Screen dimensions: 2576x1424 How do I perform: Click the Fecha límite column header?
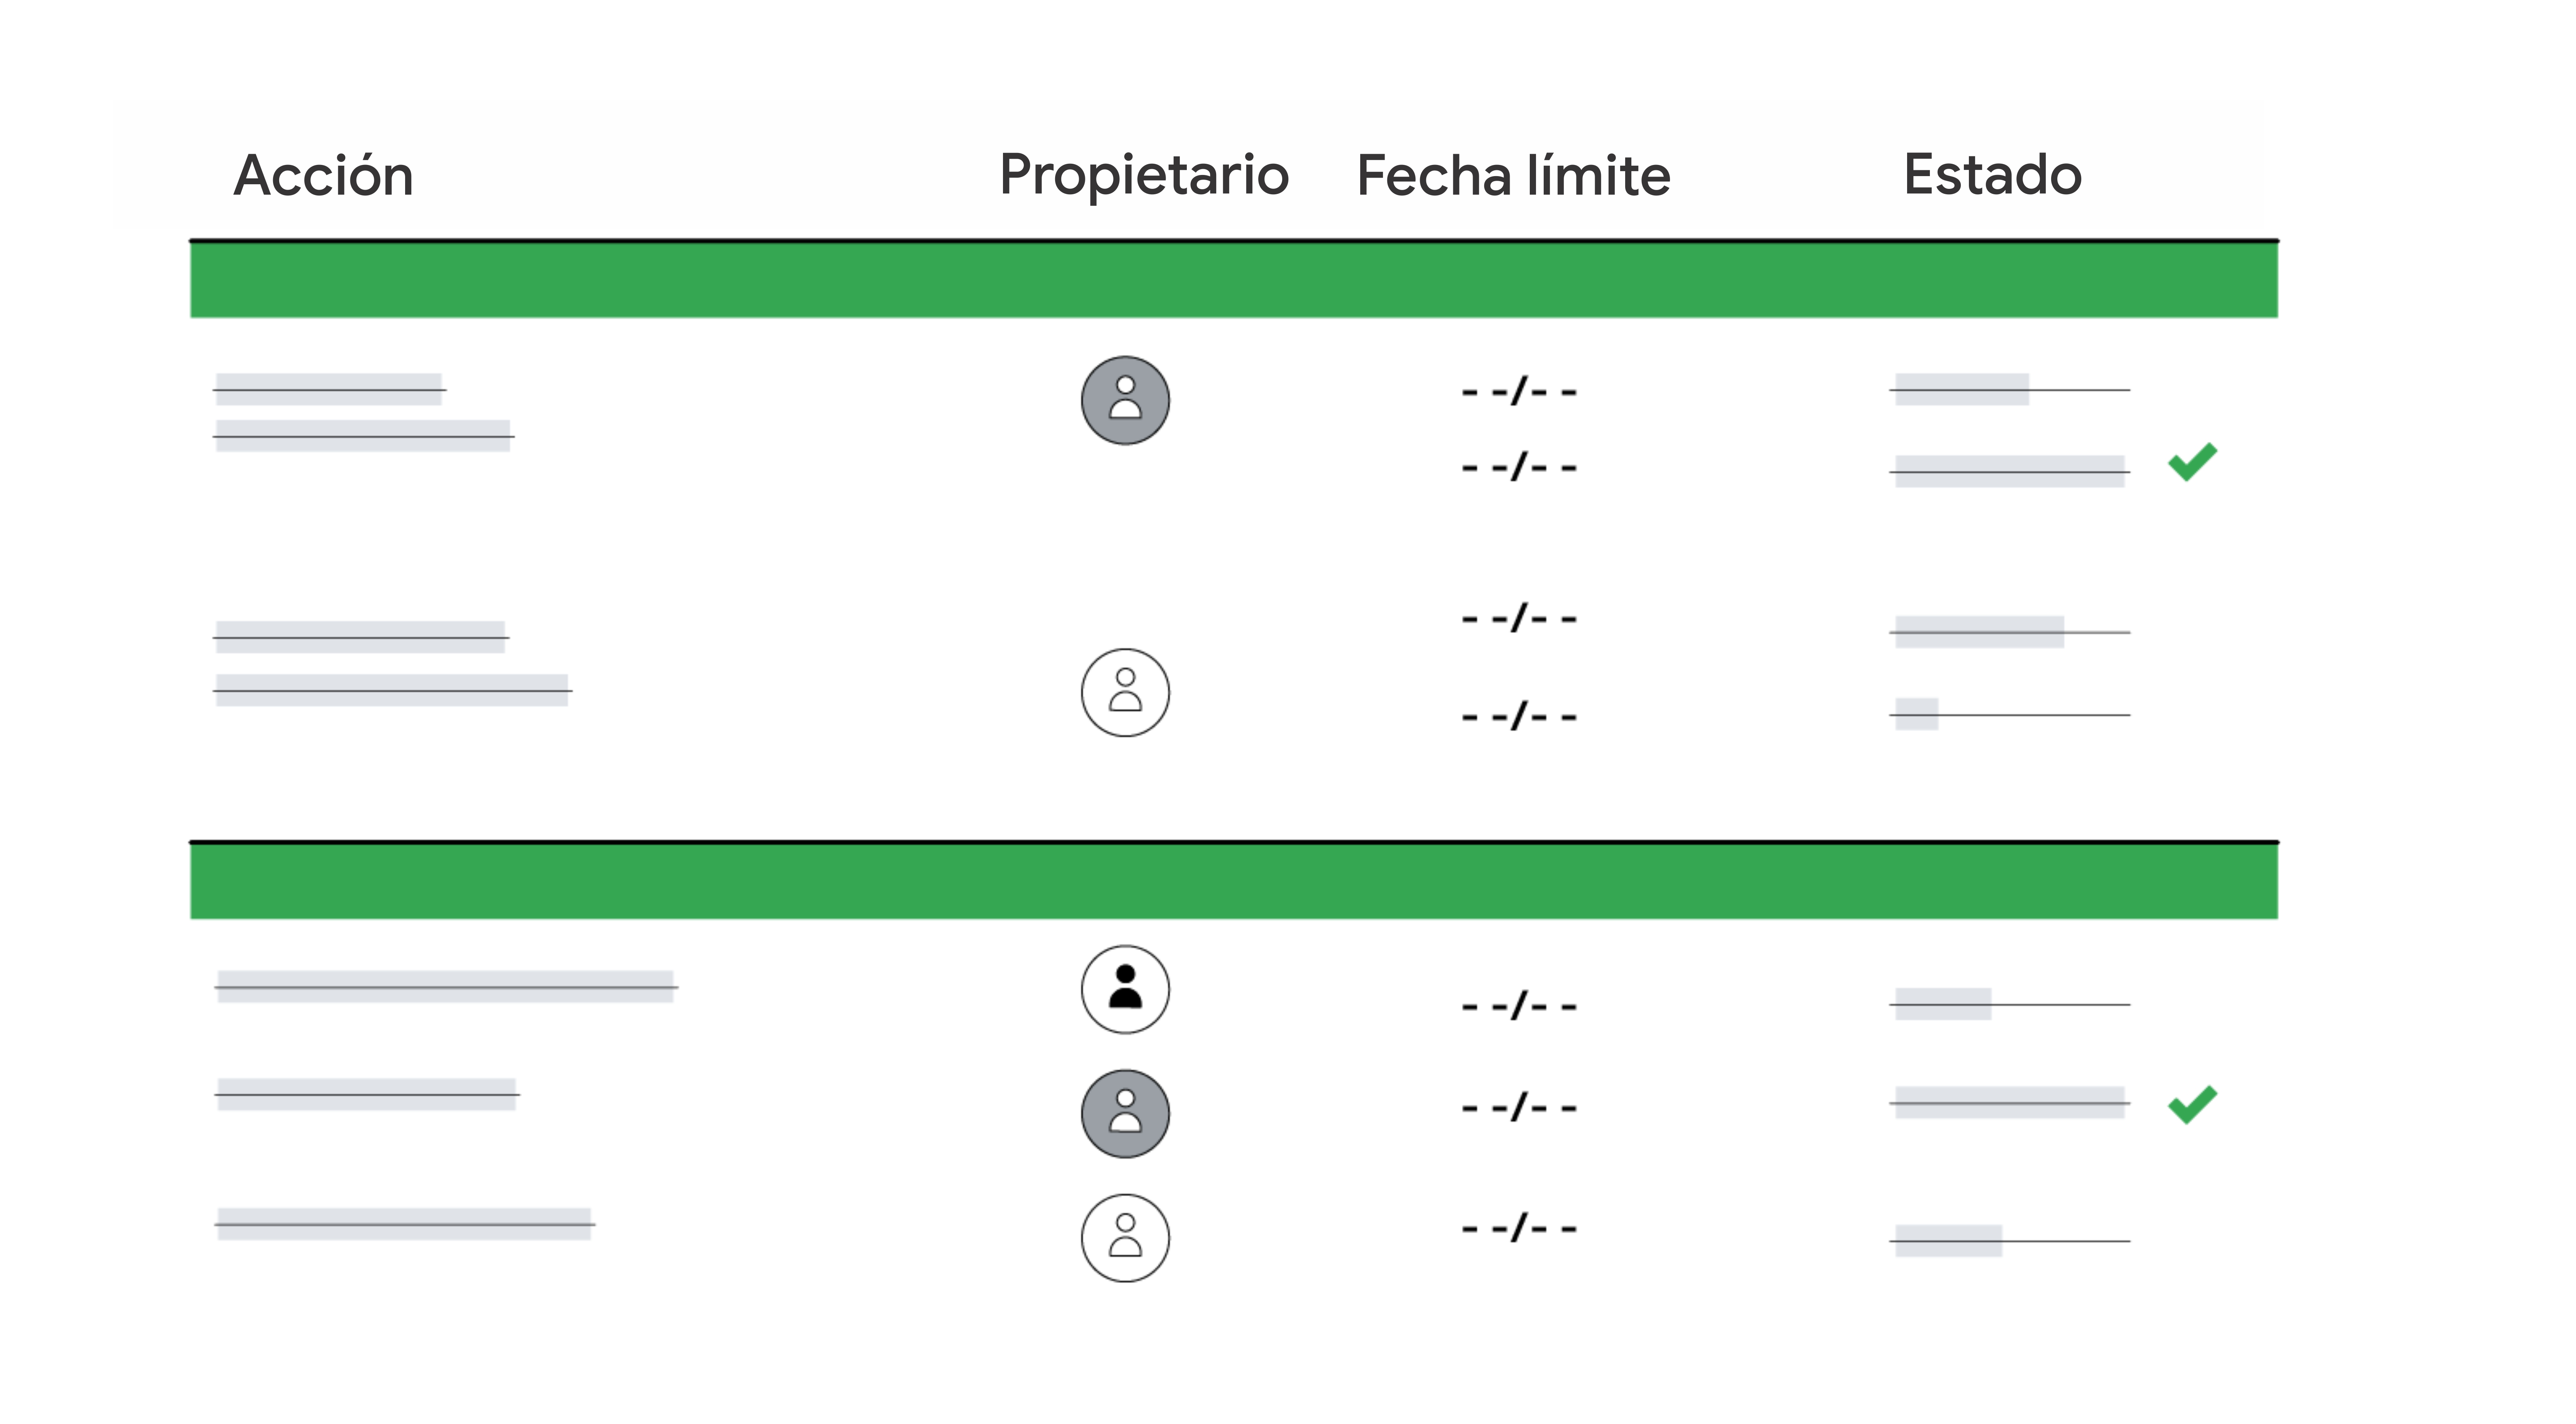pyautogui.click(x=1513, y=176)
